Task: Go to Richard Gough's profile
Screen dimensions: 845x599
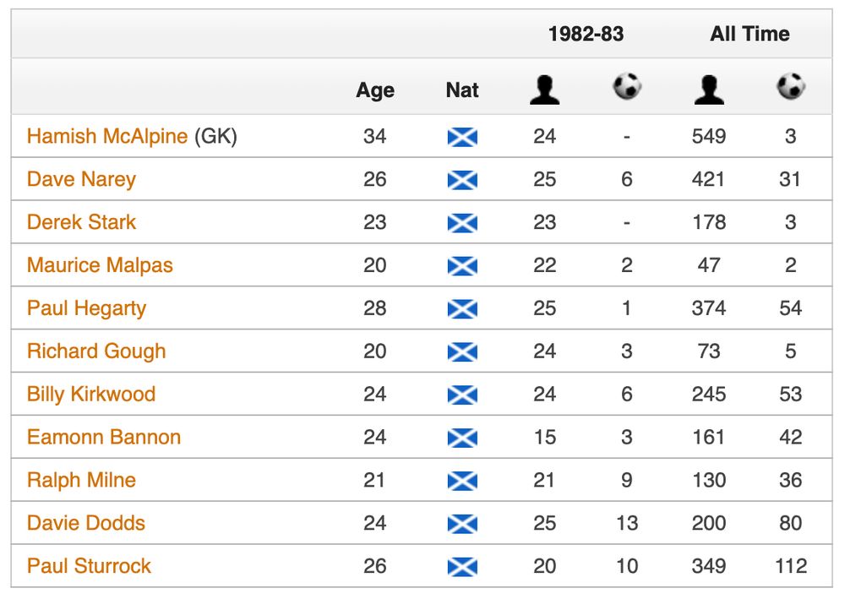Action: [96, 351]
